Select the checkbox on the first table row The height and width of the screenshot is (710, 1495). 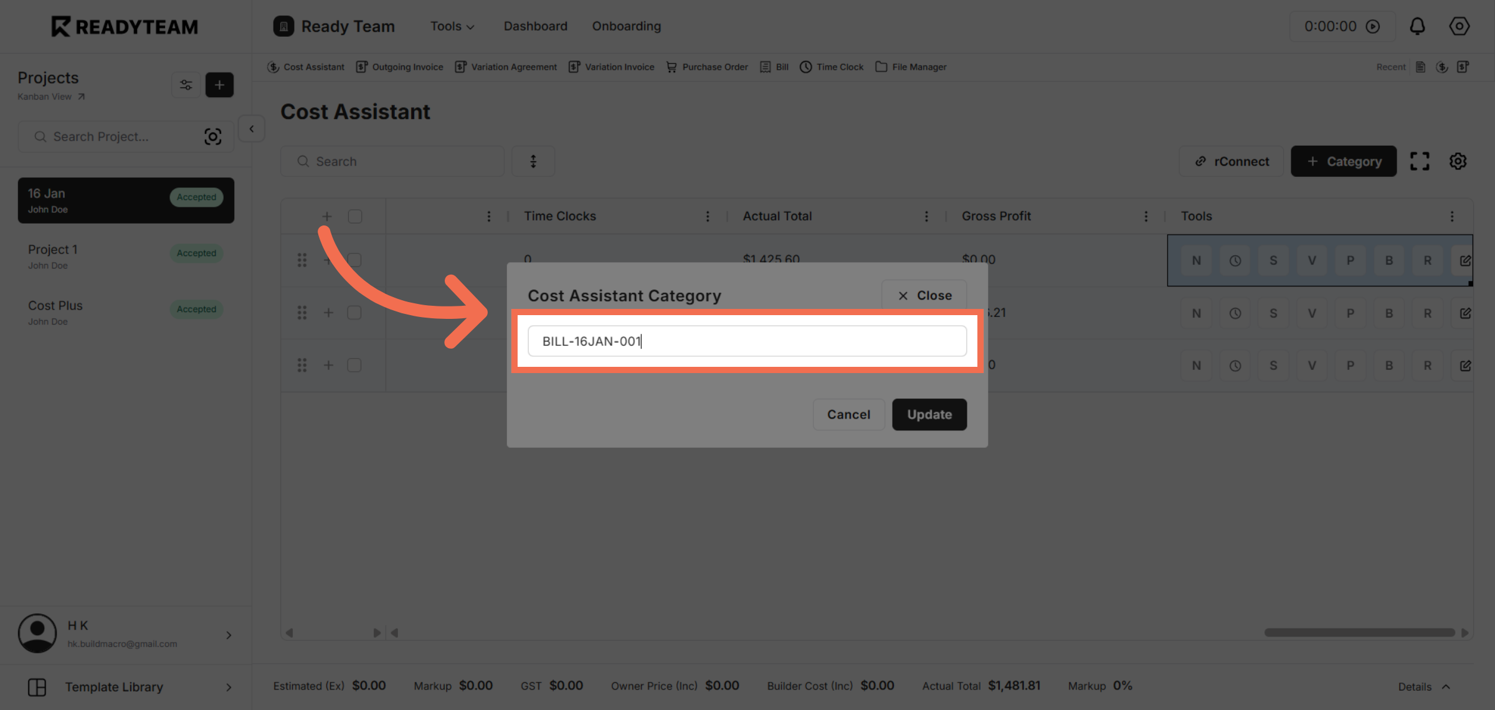(354, 260)
